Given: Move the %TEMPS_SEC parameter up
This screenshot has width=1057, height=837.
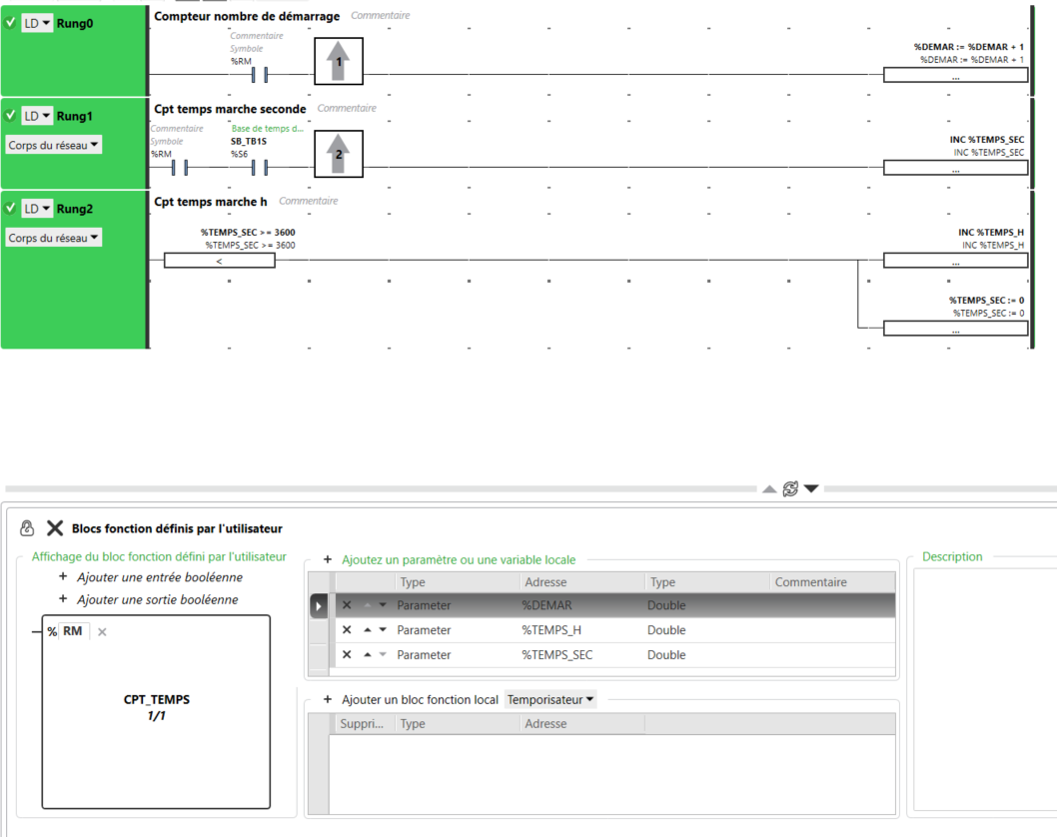Looking at the screenshot, I should click(368, 655).
